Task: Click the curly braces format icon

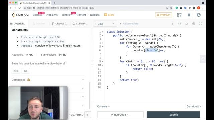Action: (x=179, y=24)
